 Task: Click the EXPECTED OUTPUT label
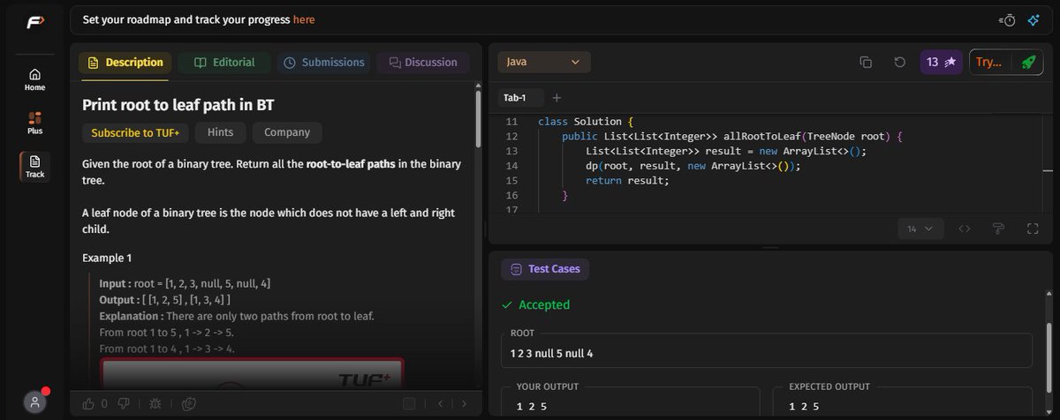click(829, 386)
